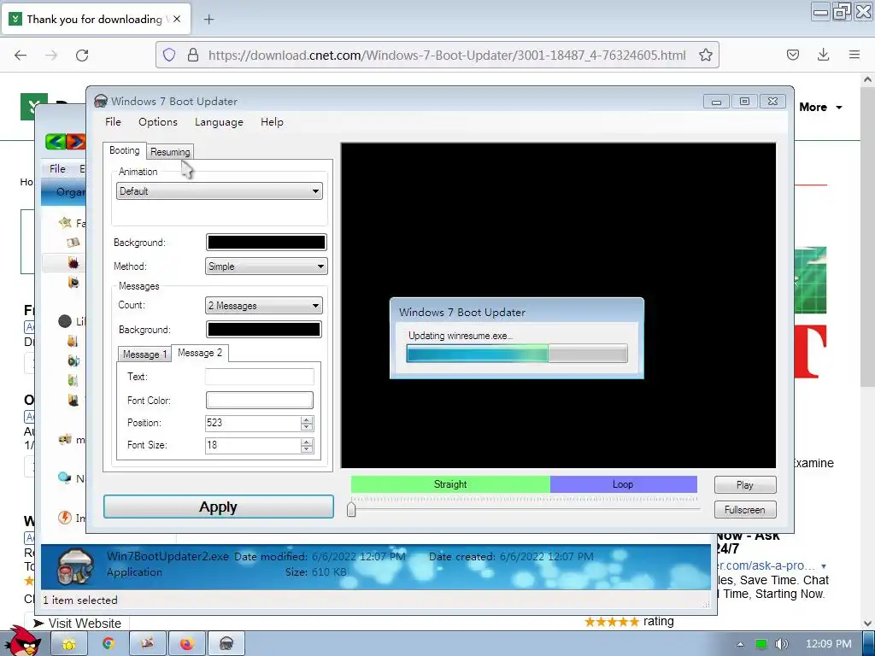Show hidden tray icons arrow
Image resolution: width=875 pixels, height=656 pixels.
point(740,644)
